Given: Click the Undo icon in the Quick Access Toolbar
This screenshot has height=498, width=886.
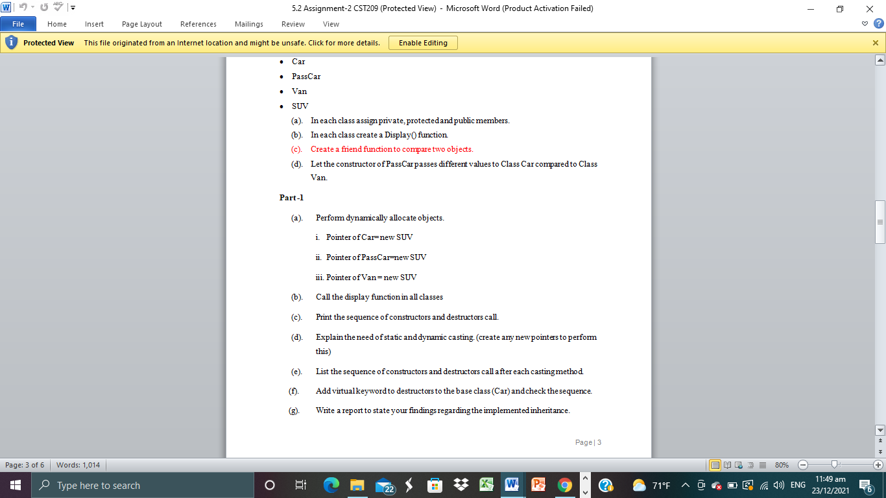Looking at the screenshot, I should 23,7.
